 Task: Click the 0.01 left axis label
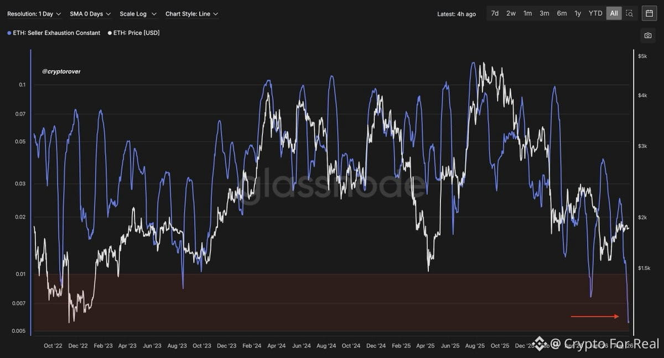click(22, 274)
